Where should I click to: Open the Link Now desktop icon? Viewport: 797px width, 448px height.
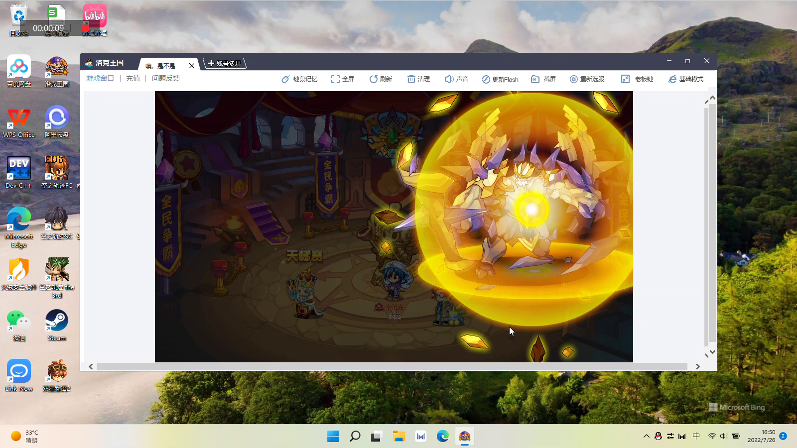pos(19,376)
